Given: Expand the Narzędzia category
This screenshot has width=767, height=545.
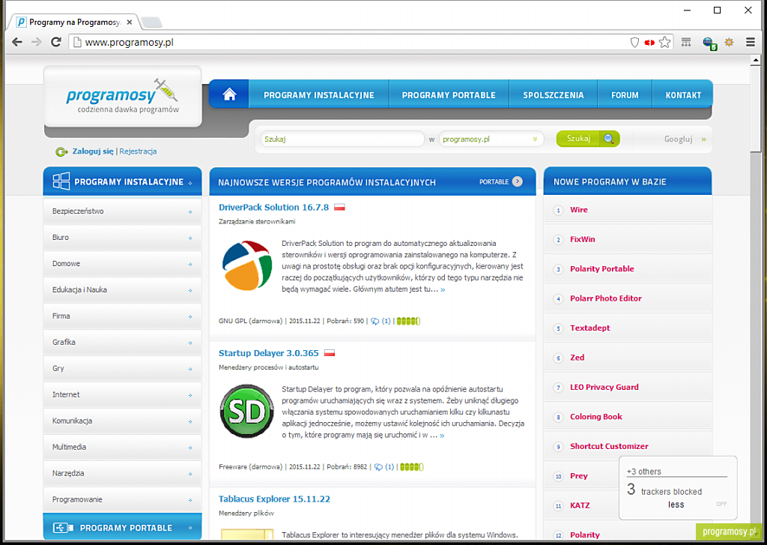Looking at the screenshot, I should 122,474.
